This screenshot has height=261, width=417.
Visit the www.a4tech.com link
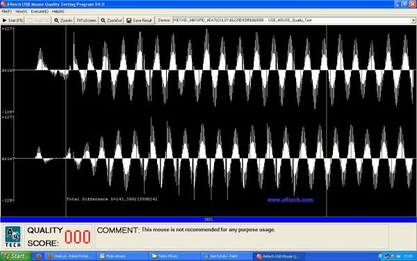[290, 200]
